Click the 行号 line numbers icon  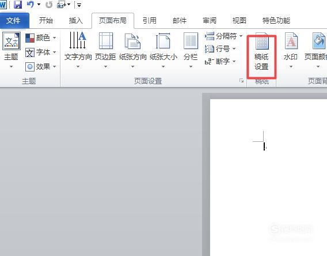210,49
